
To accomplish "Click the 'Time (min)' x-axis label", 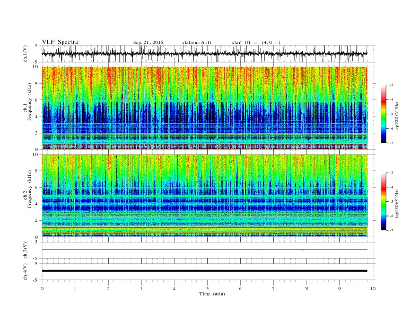I will [x=212, y=294].
